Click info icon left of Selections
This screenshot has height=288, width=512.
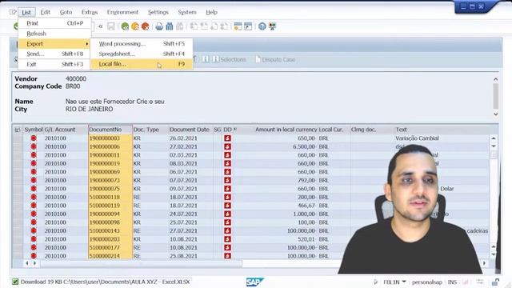[216, 59]
